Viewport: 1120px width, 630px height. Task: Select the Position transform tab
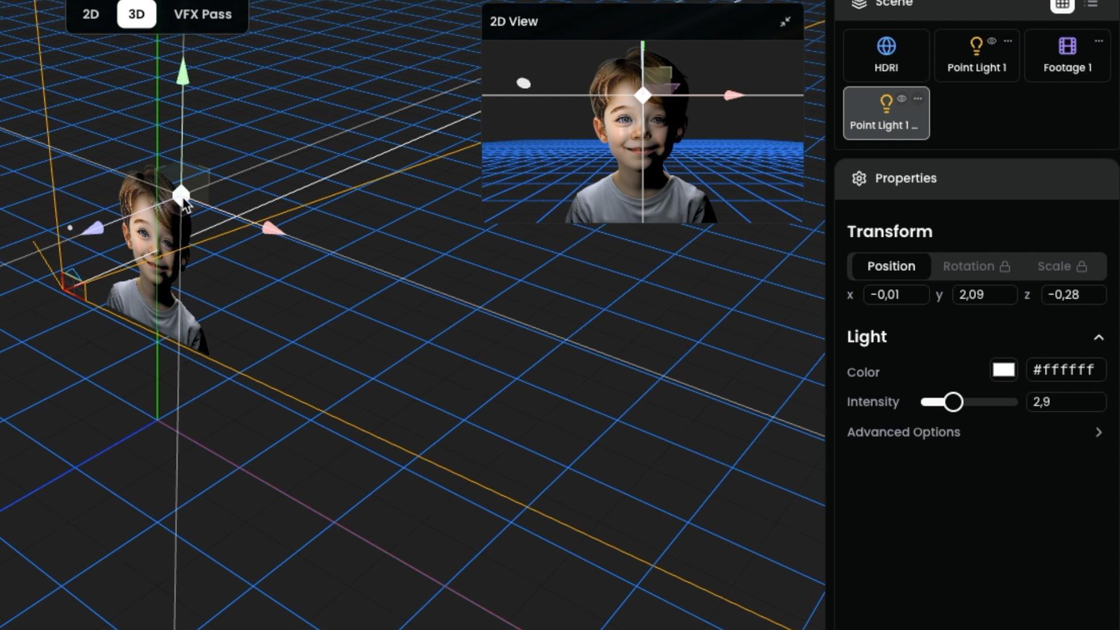coord(891,267)
